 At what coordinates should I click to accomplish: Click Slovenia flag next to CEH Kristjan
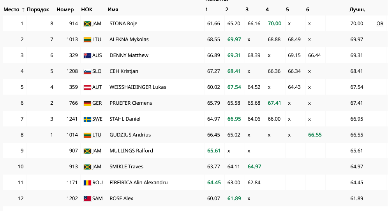coord(87,71)
